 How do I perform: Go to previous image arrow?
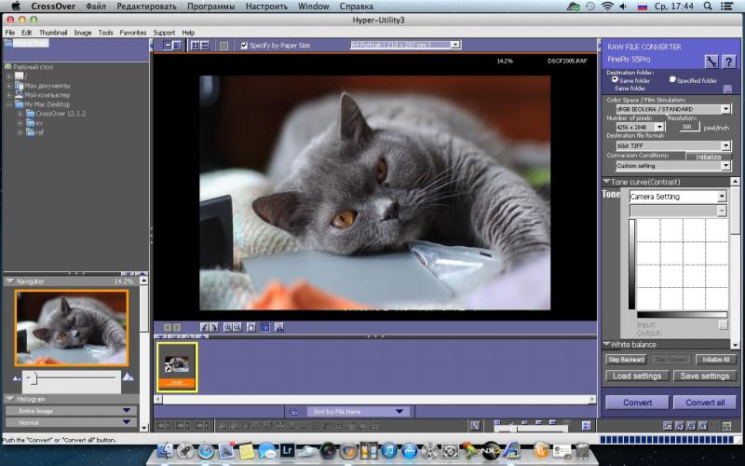[168, 327]
